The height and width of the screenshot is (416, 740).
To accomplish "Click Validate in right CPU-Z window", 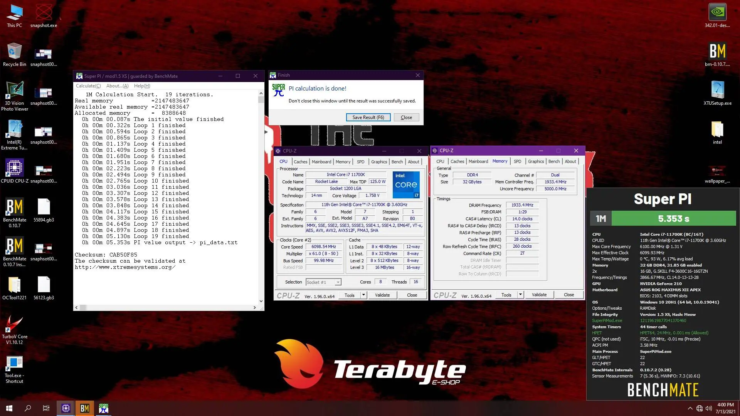I will tap(539, 295).
